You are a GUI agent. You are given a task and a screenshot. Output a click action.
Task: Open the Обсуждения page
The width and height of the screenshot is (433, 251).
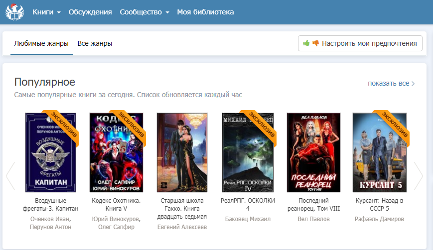[x=90, y=12]
